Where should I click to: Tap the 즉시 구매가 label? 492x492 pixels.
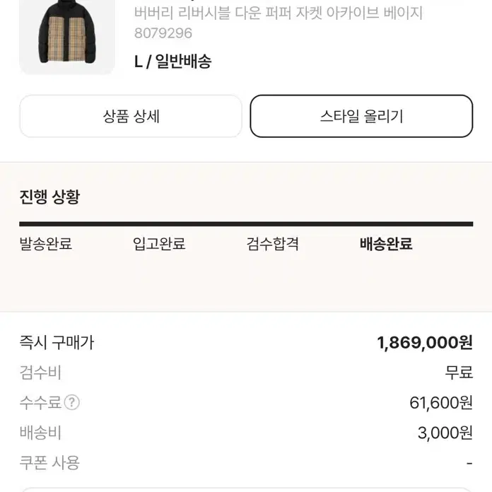tap(57, 342)
